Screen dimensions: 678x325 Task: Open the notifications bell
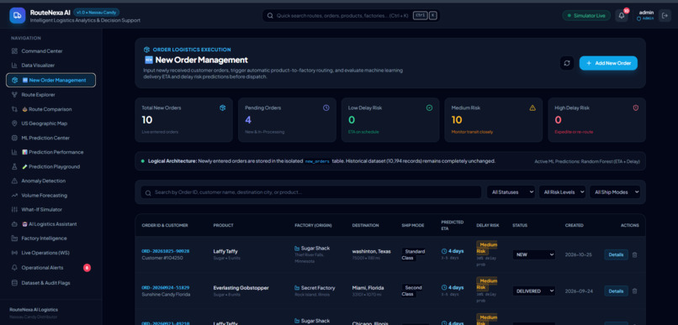[x=622, y=16]
